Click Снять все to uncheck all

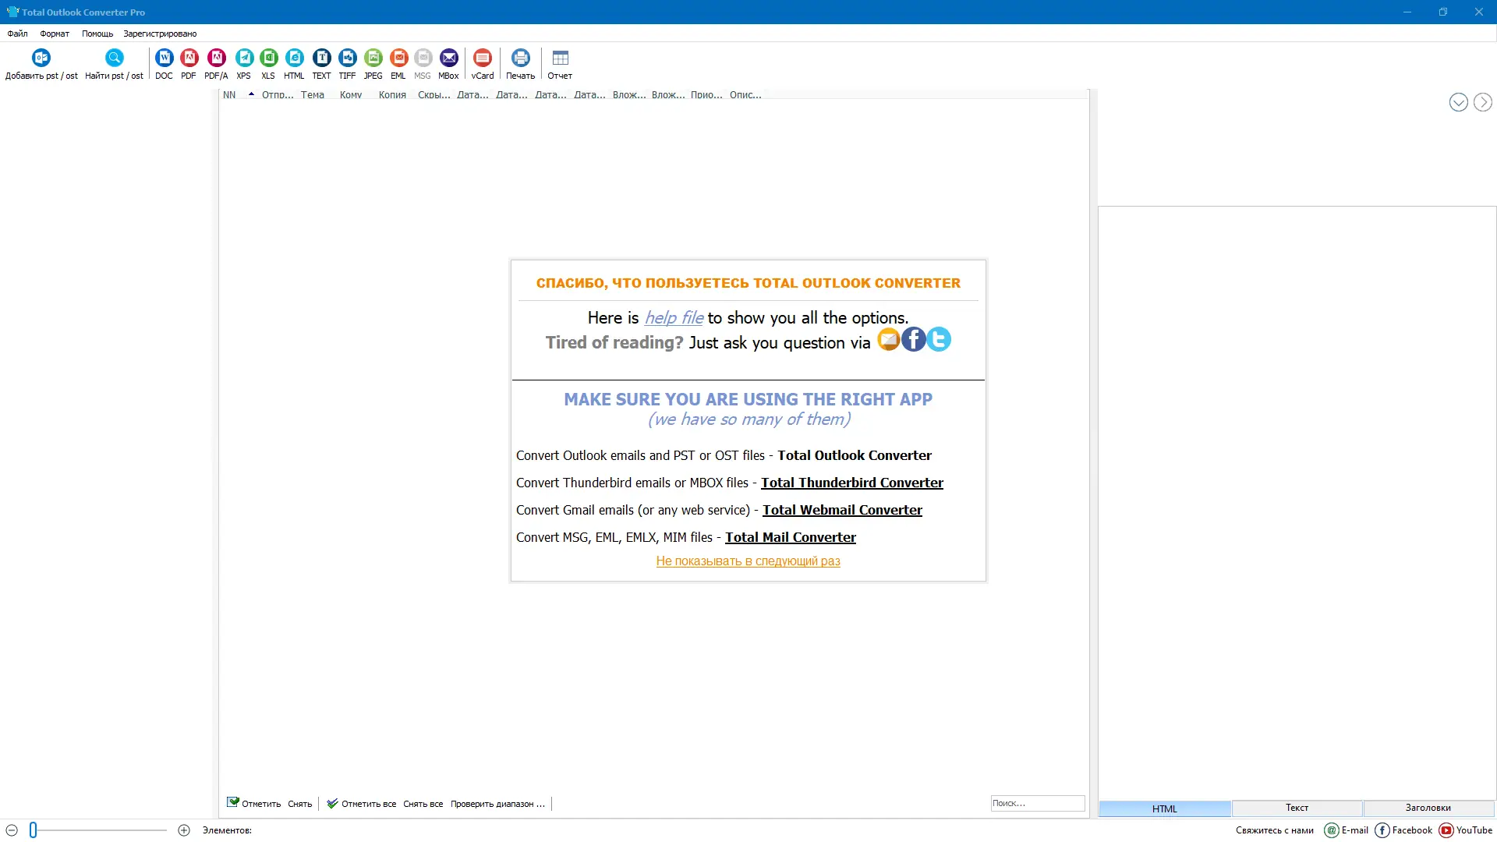pyautogui.click(x=423, y=803)
